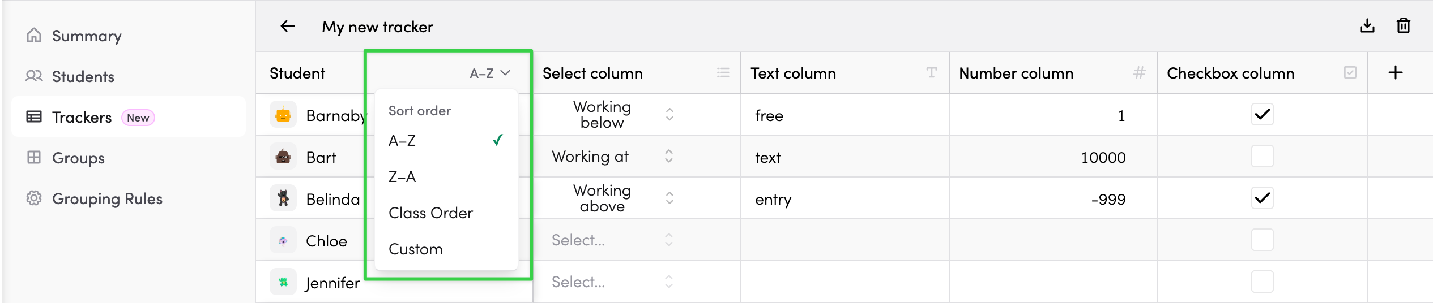This screenshot has height=303, width=1433.
Task: Click the 'entry' text cell in Belinda's row
Action: click(773, 200)
